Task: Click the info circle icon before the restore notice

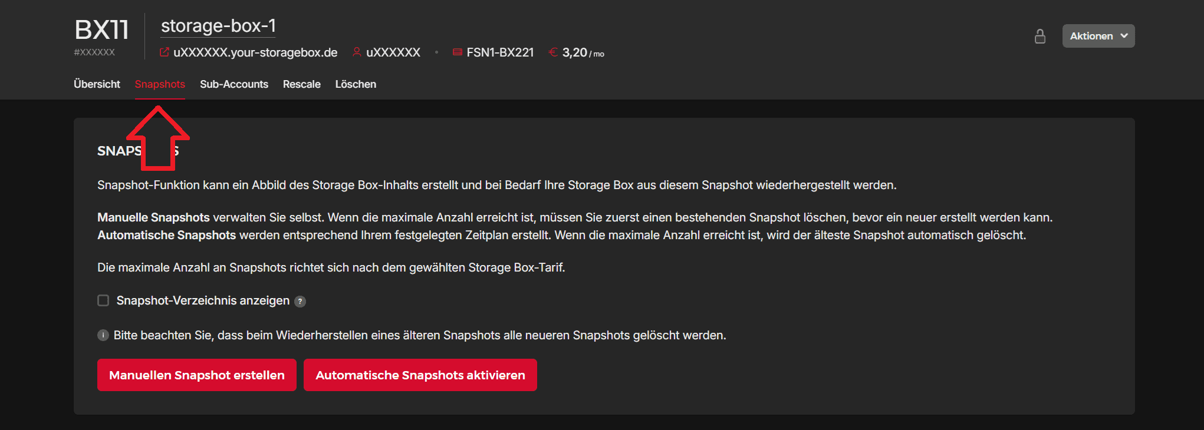Action: (103, 335)
